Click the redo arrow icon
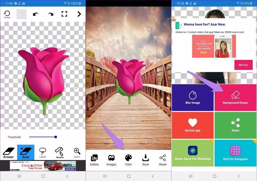Viewport: 257px width, 181px height. pyautogui.click(x=50, y=14)
